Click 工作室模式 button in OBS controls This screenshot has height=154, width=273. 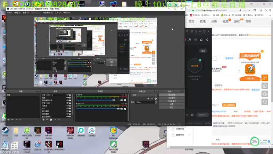172,101
